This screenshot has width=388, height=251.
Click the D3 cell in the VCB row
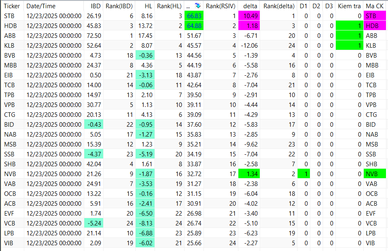pos(329,223)
